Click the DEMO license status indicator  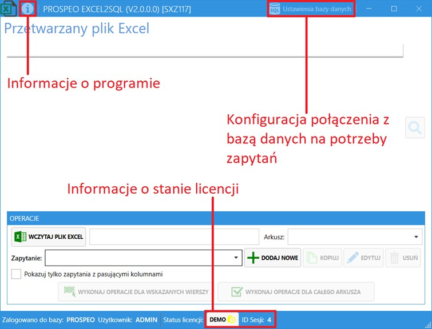click(x=222, y=320)
